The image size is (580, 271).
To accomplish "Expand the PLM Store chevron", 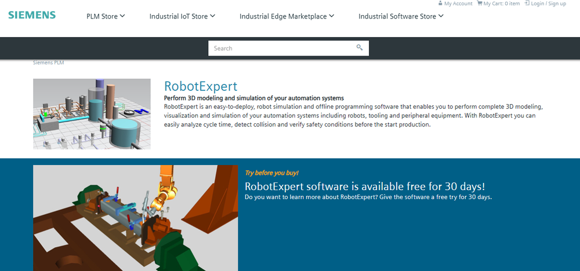I will pyautogui.click(x=122, y=16).
